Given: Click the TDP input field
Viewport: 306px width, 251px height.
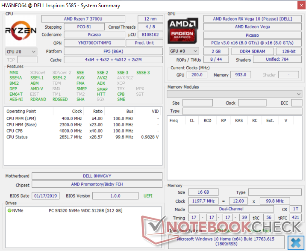Looking at the screenshot, I should (27, 59).
